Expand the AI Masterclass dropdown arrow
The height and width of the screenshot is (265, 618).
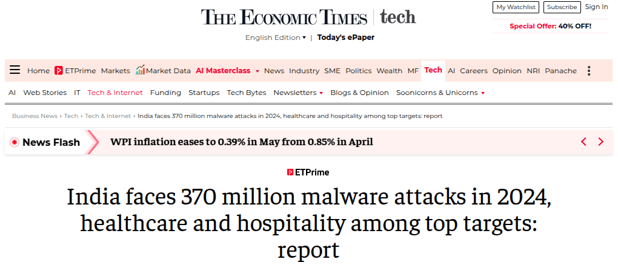[x=257, y=71]
